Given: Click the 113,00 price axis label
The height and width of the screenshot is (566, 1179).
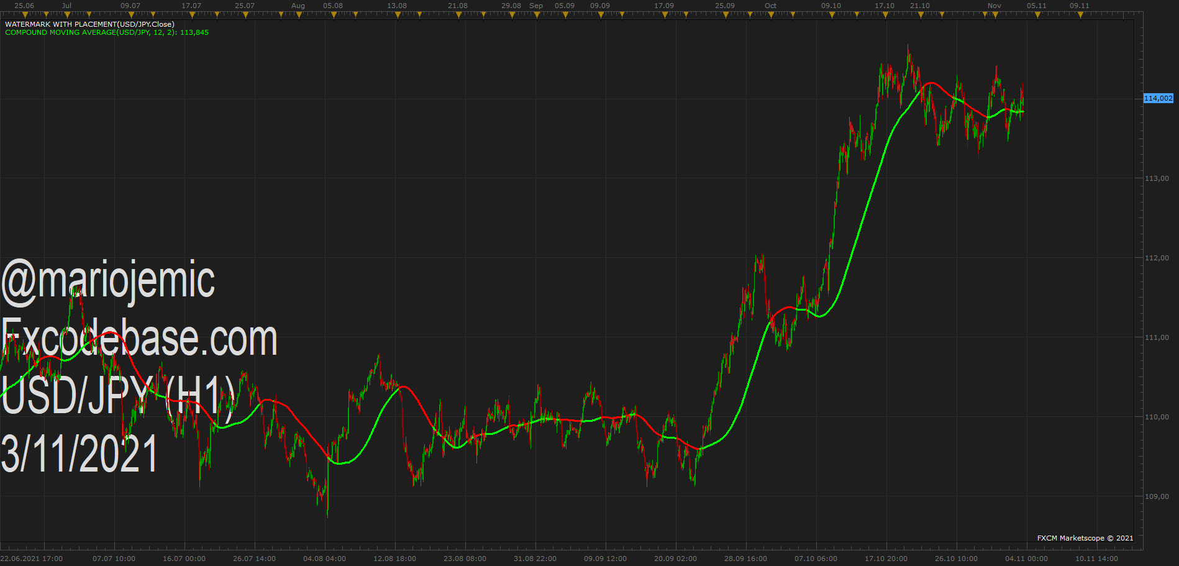Looking at the screenshot, I should (x=1157, y=178).
